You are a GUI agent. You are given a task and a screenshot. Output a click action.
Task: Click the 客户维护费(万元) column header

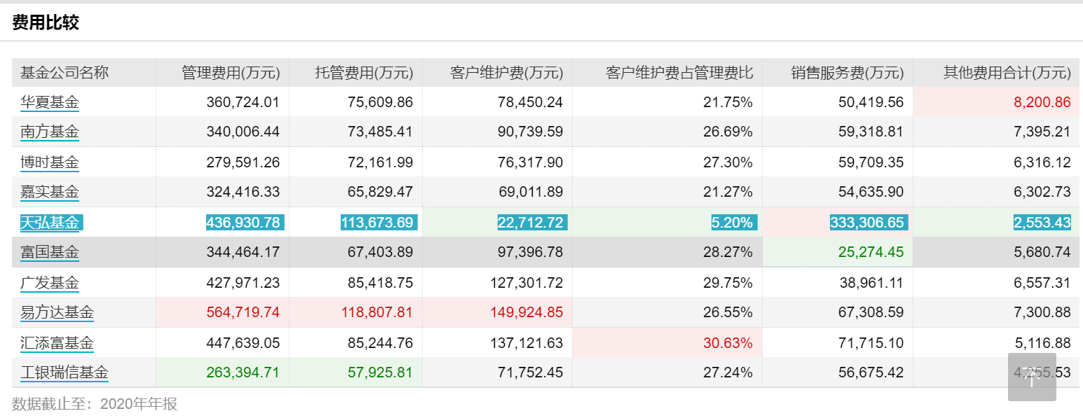[x=507, y=73]
